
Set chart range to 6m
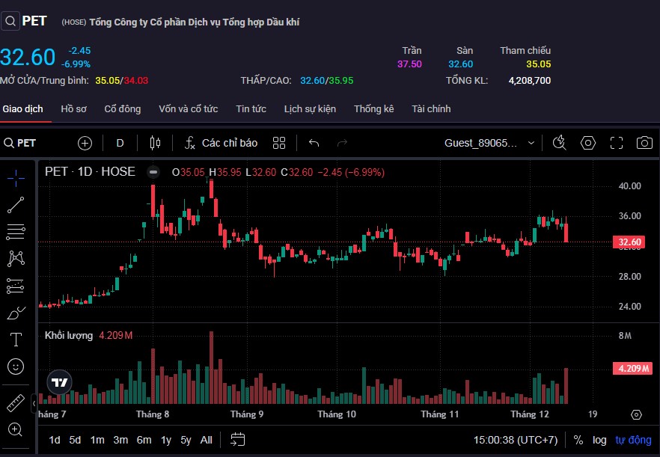point(144,440)
